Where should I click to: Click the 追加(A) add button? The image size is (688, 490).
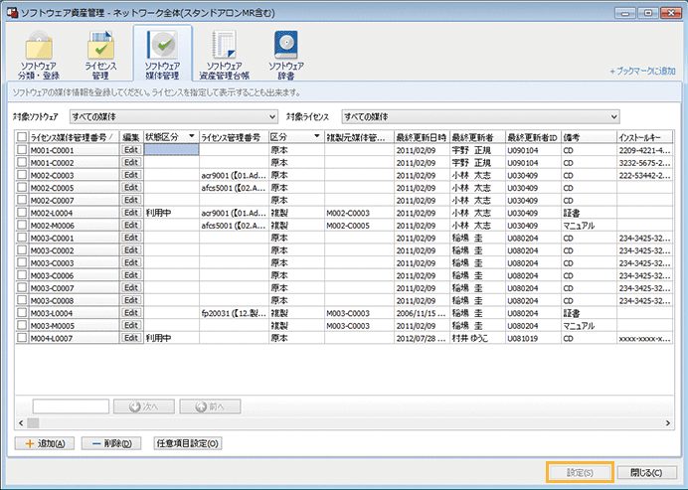(x=45, y=443)
